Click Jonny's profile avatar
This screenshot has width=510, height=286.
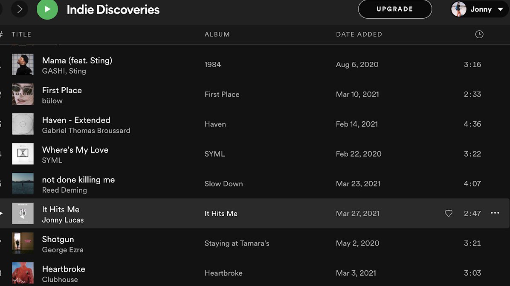(458, 9)
